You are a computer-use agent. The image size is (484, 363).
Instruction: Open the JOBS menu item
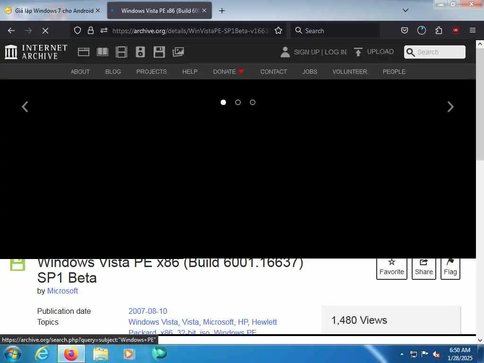[310, 72]
